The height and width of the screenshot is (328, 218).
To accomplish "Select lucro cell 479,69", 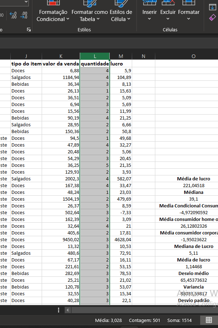I will 121,199.
